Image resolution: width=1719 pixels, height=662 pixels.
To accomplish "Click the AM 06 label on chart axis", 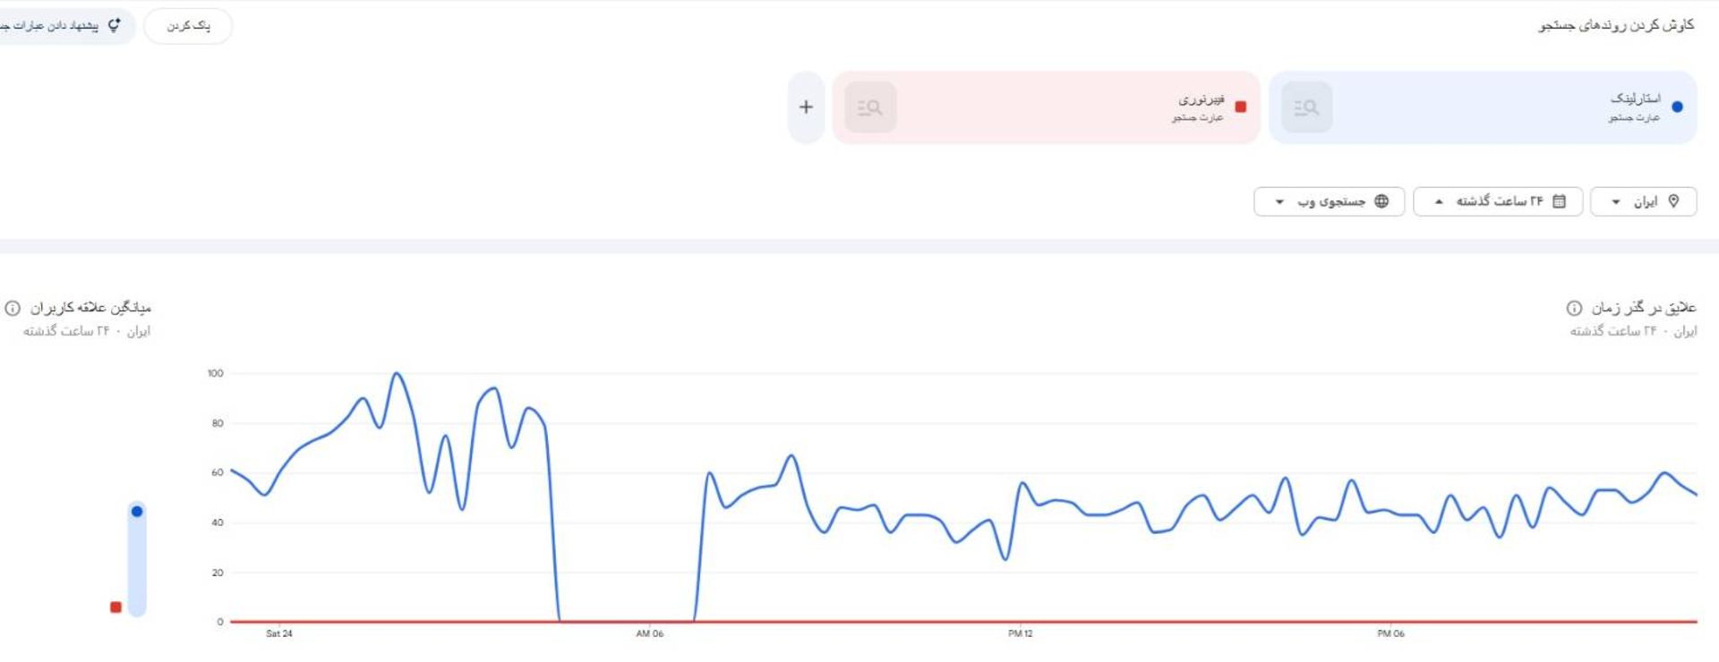I will click(x=650, y=633).
